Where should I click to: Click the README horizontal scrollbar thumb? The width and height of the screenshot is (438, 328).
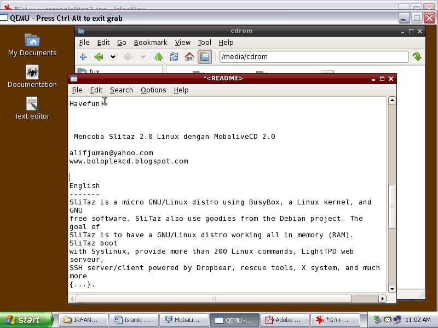coord(214,298)
